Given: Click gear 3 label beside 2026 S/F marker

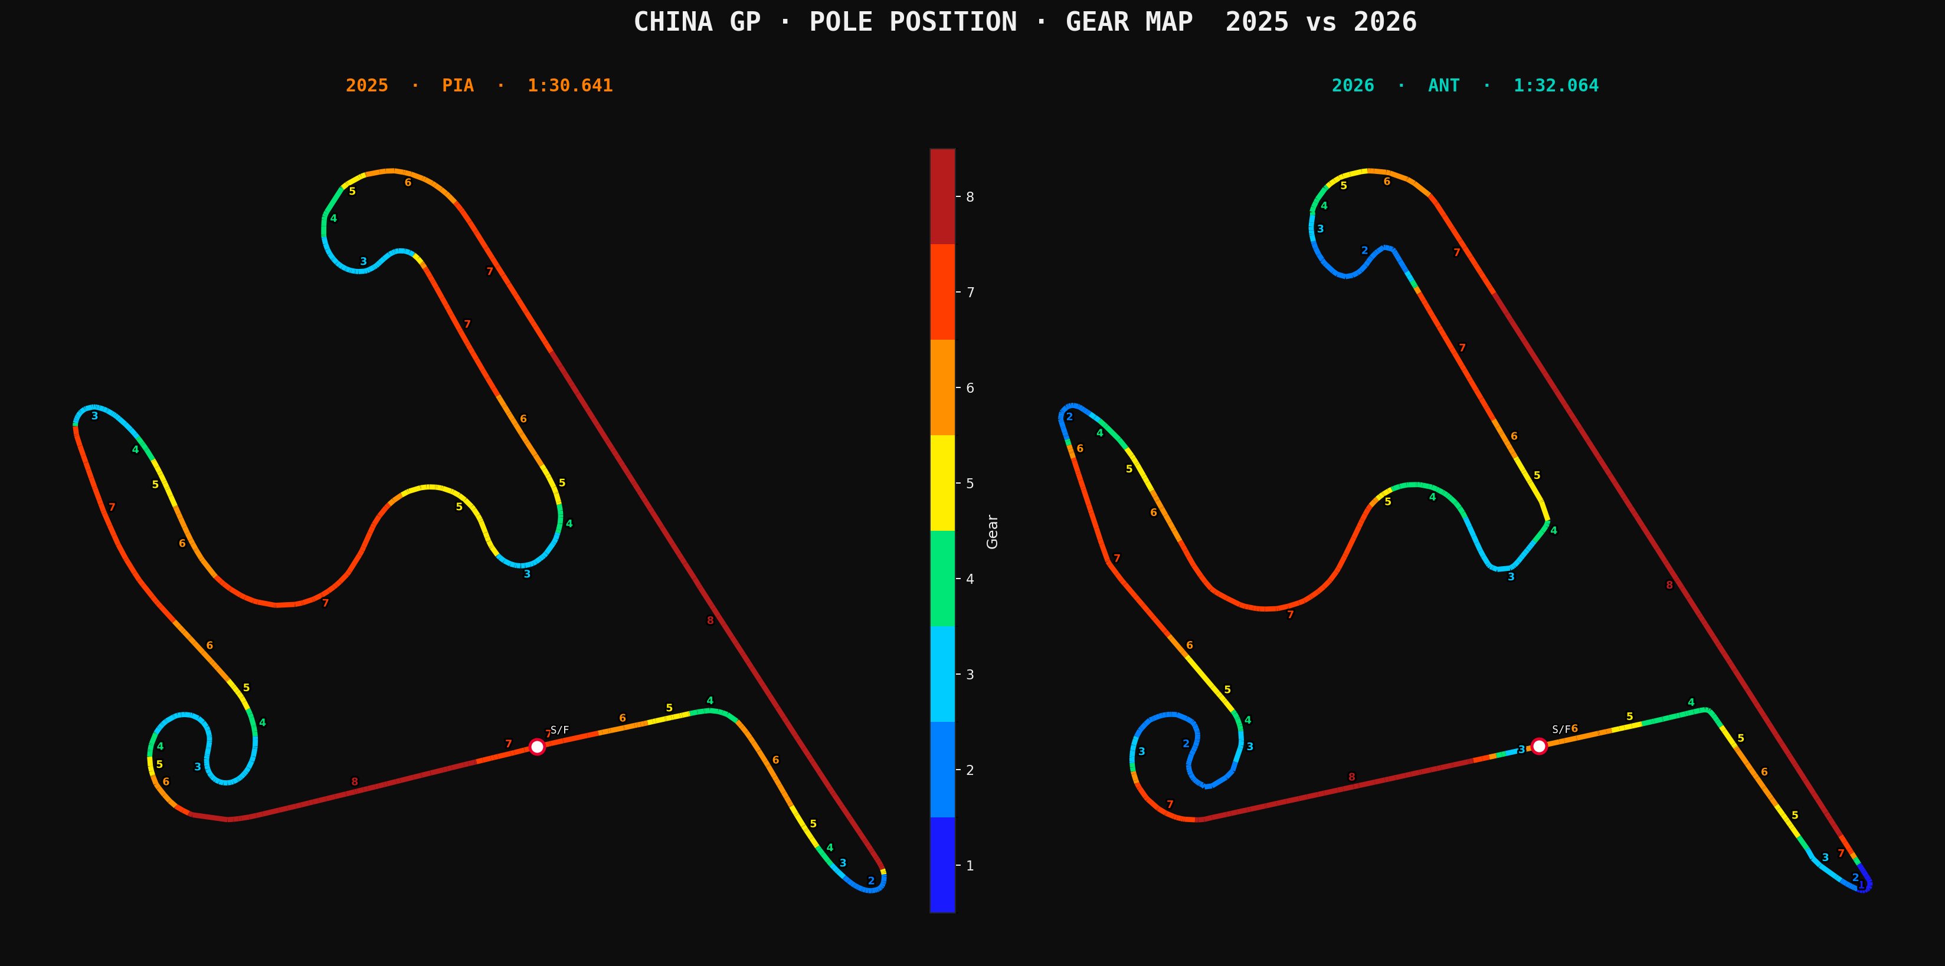Looking at the screenshot, I should pos(1521,750).
